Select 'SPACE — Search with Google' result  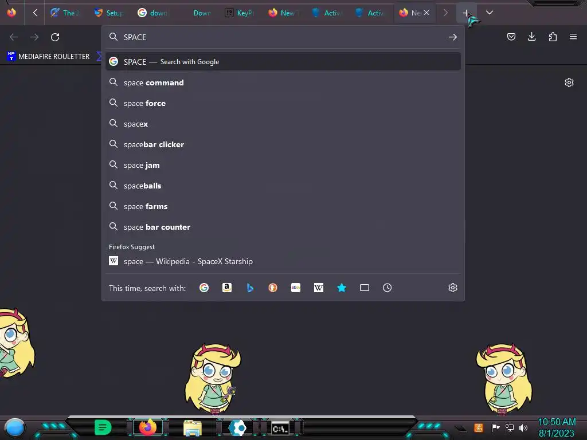283,62
